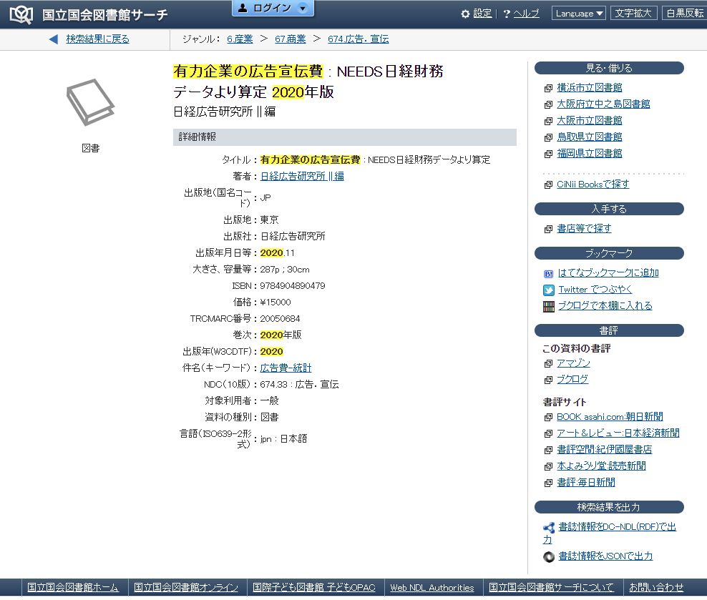Click external link icon beside 書評空間
Image resolution: width=707 pixels, height=600 pixels.
click(x=548, y=450)
